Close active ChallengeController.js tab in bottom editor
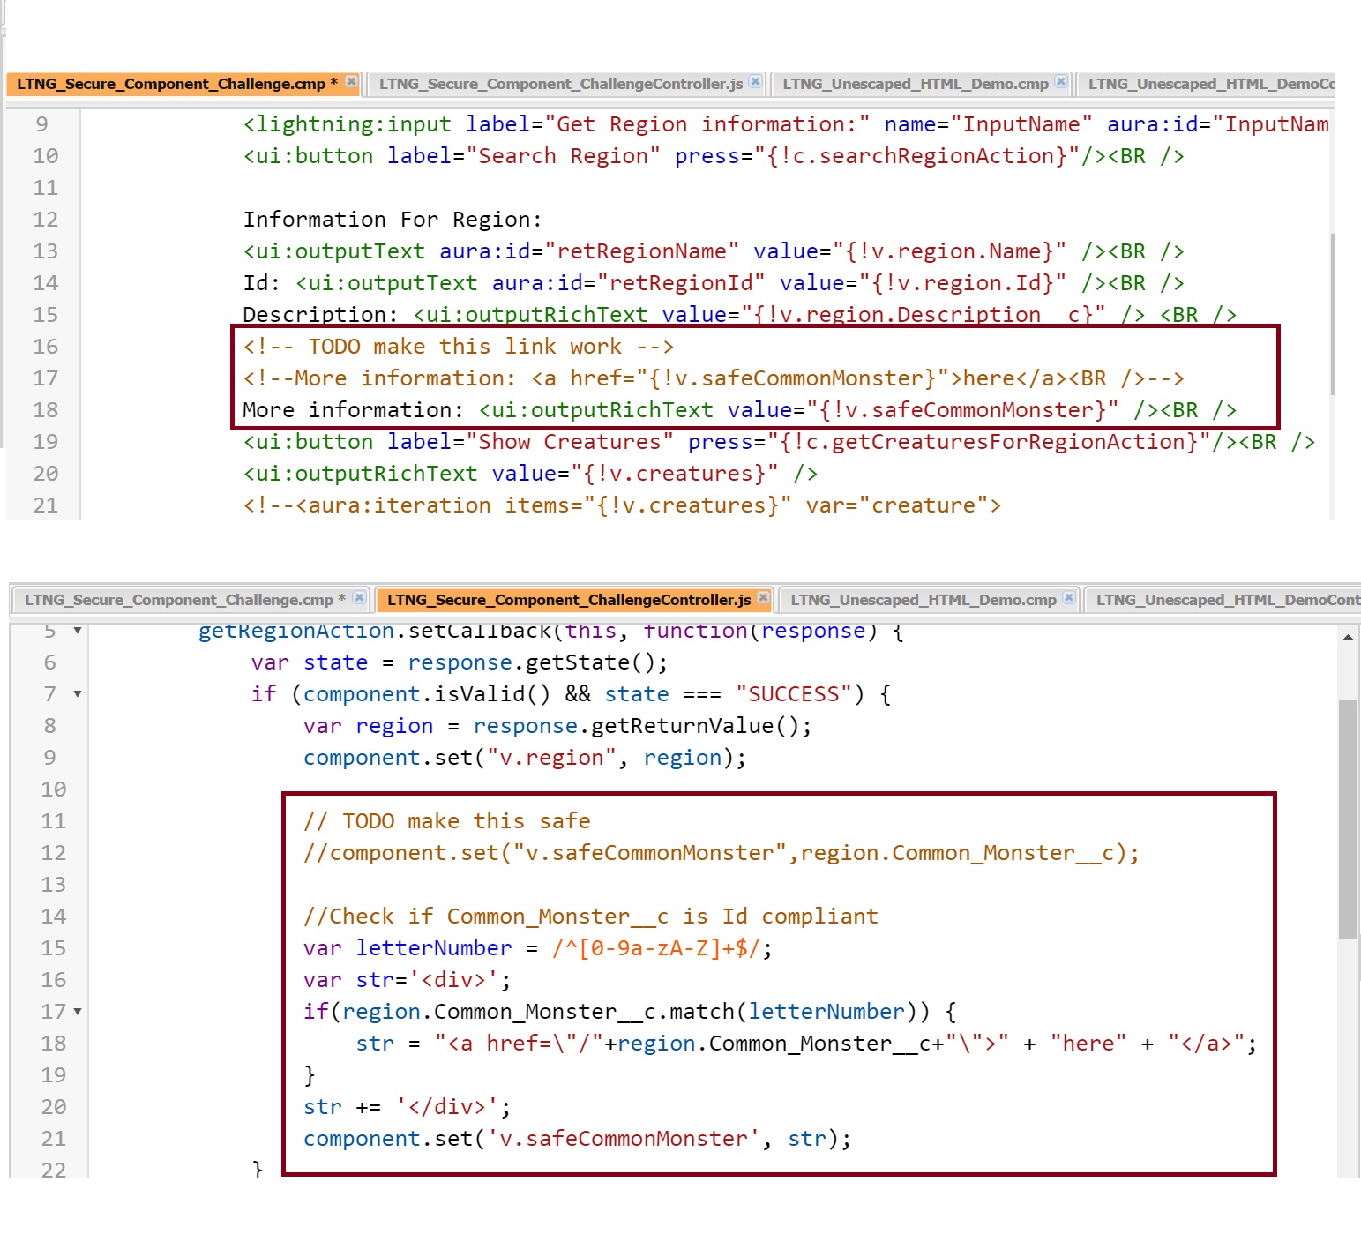 click(x=763, y=598)
